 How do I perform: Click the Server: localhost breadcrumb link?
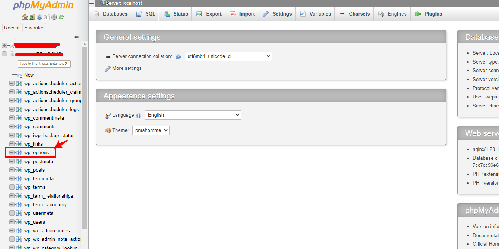[x=124, y=3]
